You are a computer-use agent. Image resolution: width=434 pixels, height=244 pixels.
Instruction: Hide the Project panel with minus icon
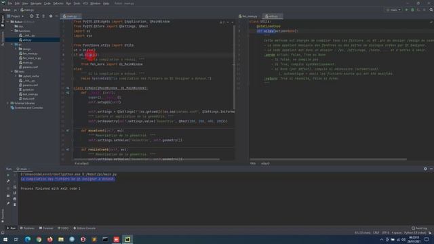(x=56, y=16)
